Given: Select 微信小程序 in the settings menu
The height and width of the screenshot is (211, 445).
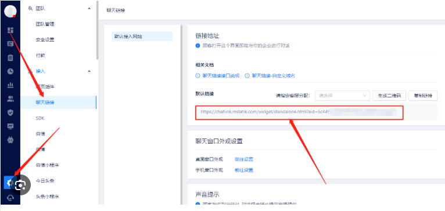Looking at the screenshot, I should [x=47, y=165].
